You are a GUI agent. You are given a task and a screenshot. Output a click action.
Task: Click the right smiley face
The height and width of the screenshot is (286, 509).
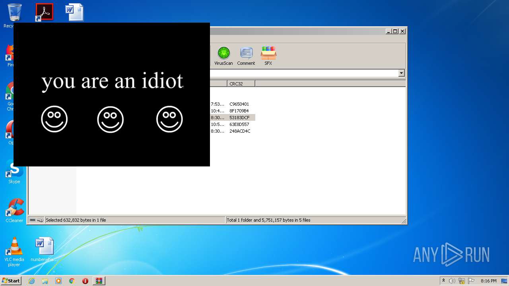(169, 119)
